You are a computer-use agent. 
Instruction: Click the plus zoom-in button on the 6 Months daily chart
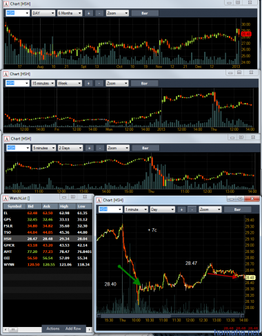coord(88,13)
